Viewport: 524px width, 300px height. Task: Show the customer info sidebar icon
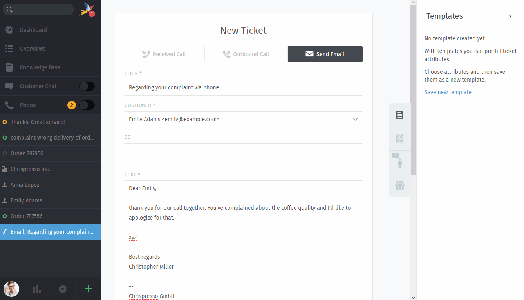click(x=399, y=162)
